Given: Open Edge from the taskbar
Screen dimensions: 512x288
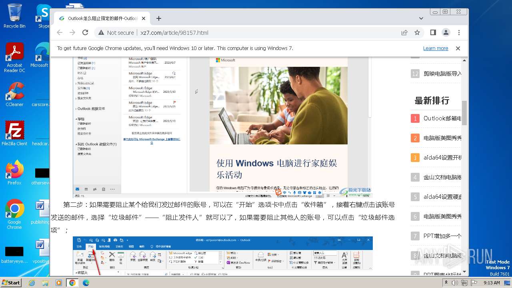Looking at the screenshot, I should tap(86, 283).
